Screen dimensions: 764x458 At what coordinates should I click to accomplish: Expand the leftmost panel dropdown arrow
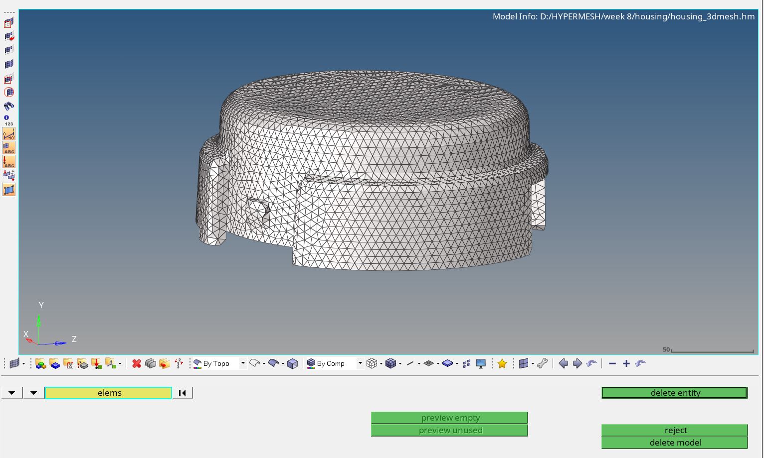[x=11, y=393]
